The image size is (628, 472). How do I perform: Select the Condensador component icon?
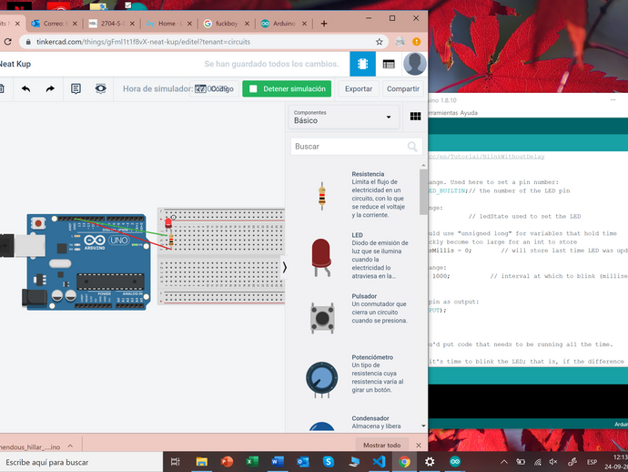(321, 426)
